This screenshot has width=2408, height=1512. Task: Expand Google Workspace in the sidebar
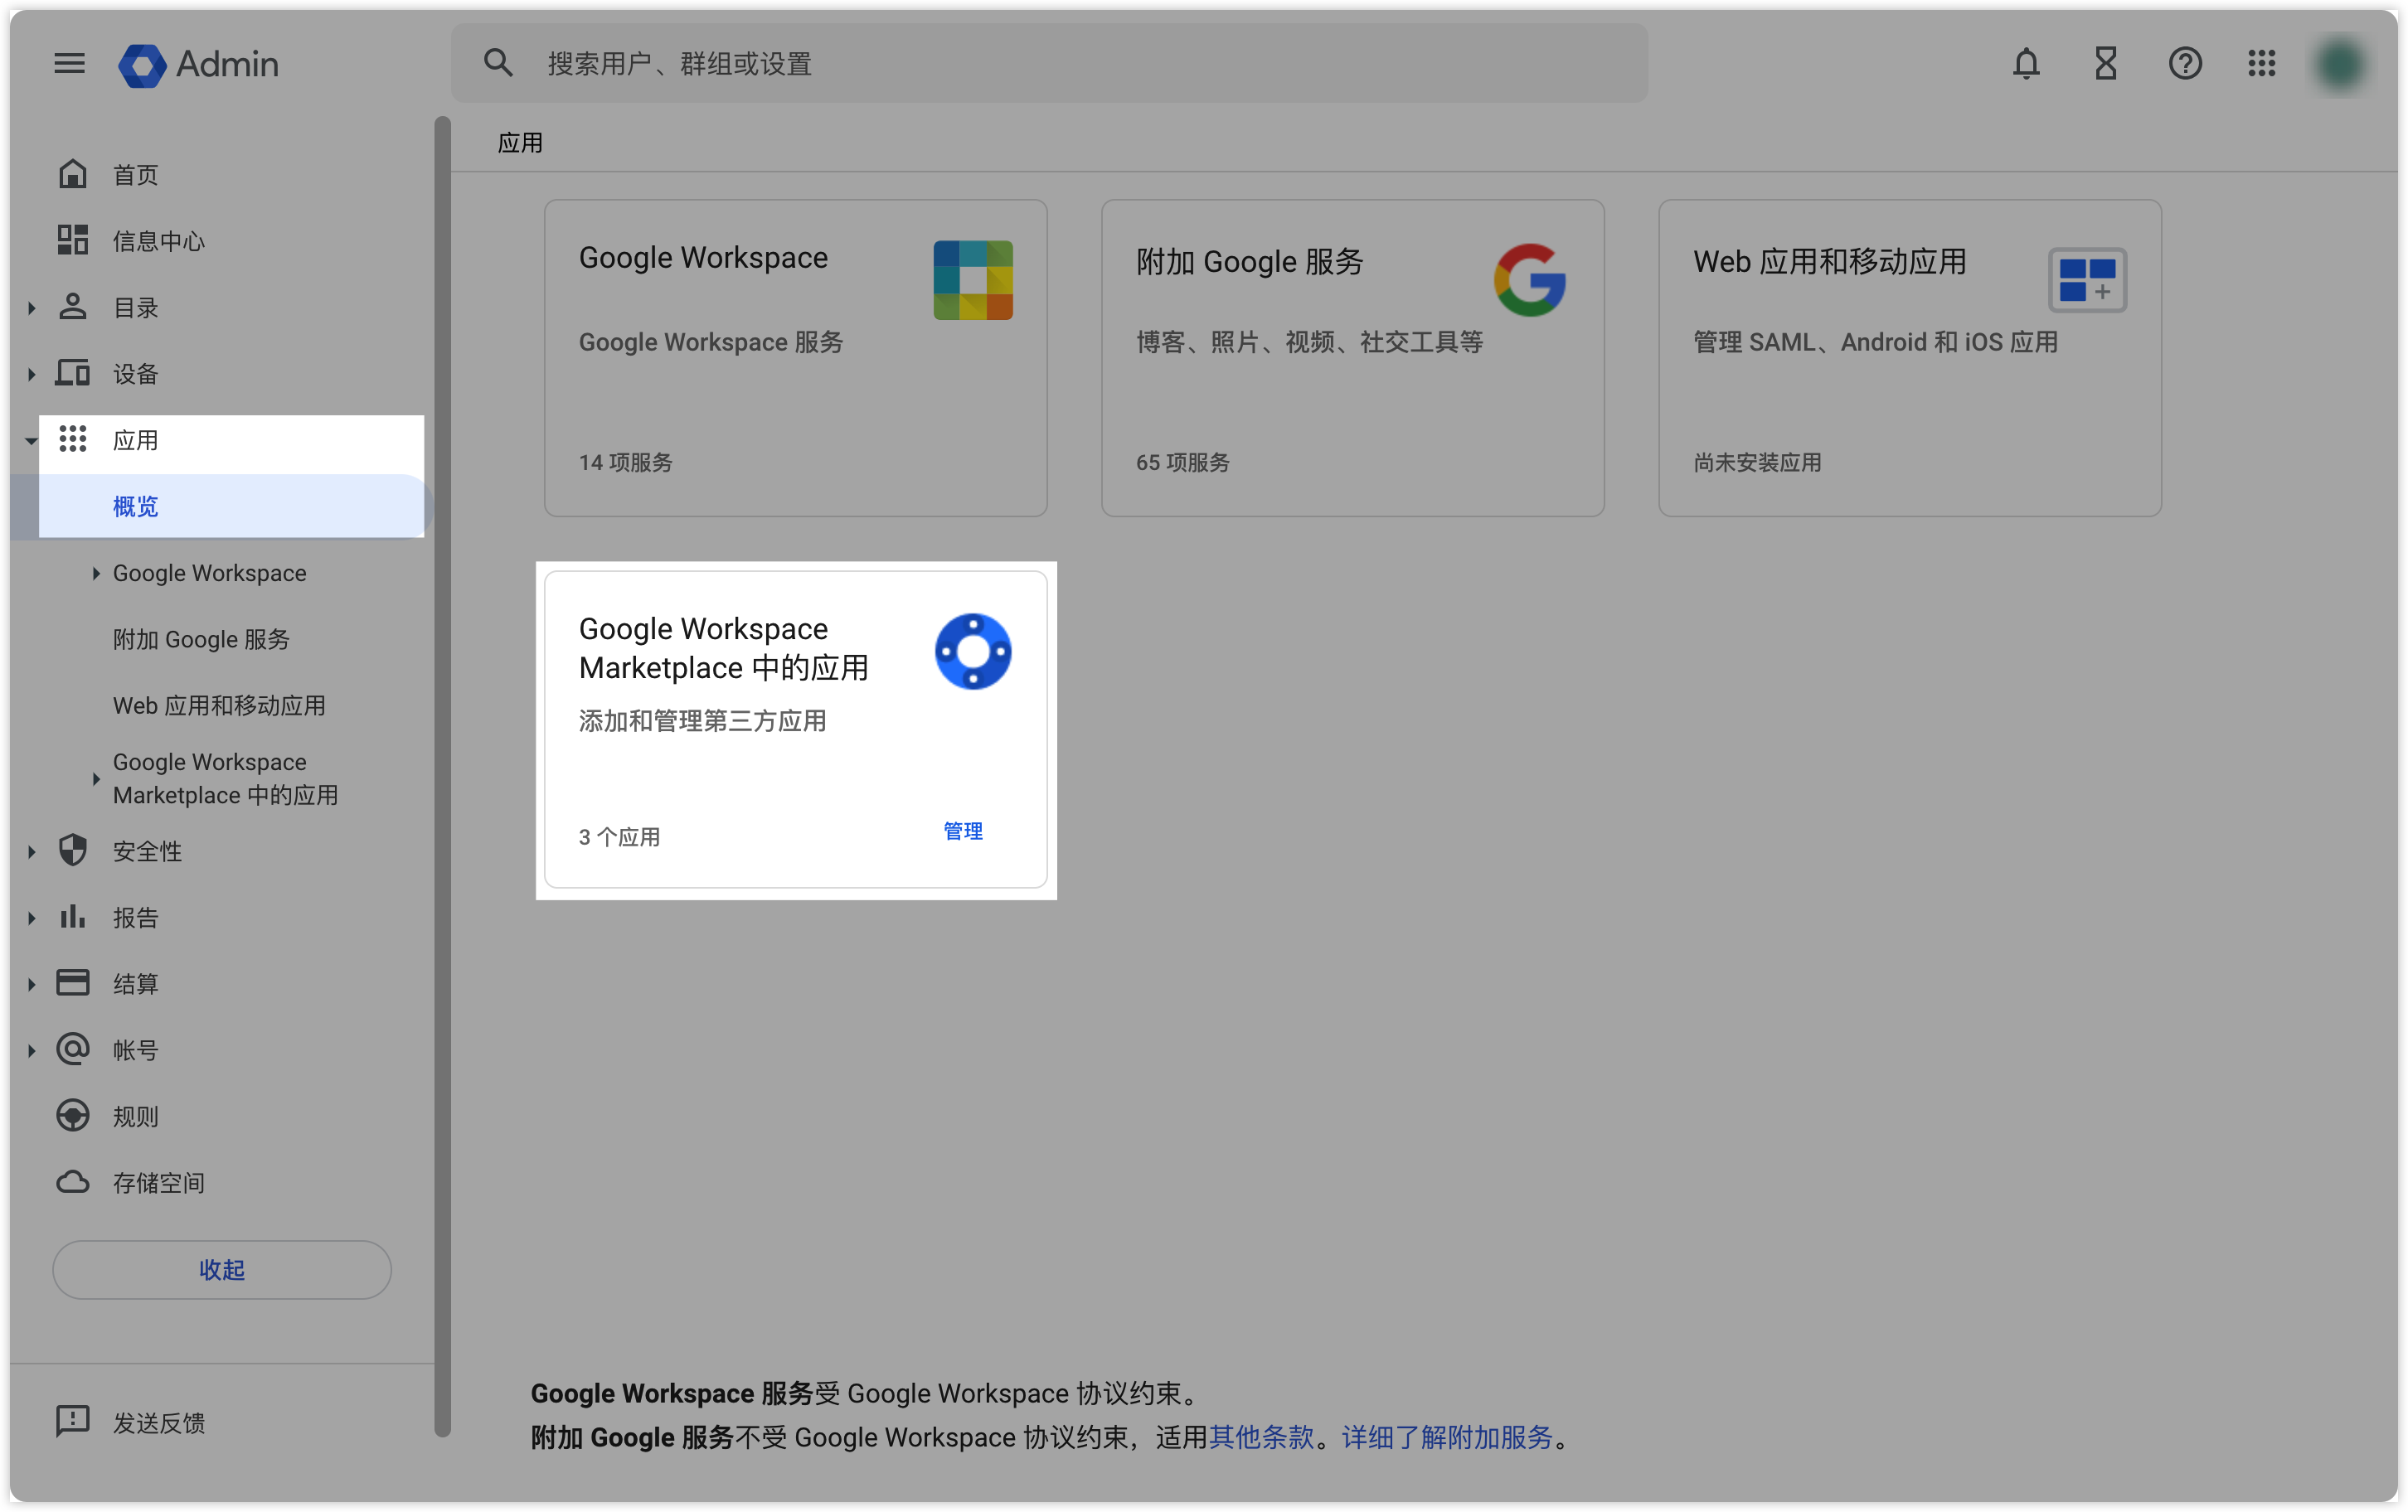[96, 572]
